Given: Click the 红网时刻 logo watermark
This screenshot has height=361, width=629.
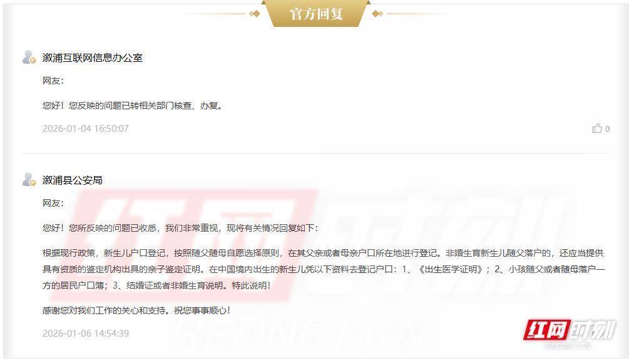Looking at the screenshot, I should pos(569,332).
